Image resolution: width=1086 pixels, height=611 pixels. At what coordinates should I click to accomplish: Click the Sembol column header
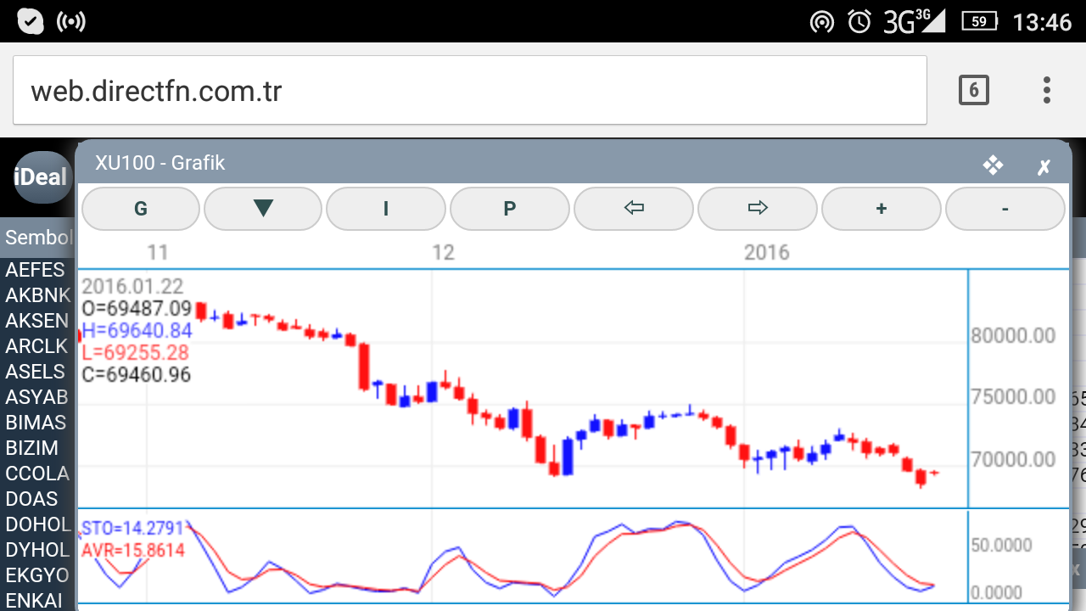[x=38, y=238]
